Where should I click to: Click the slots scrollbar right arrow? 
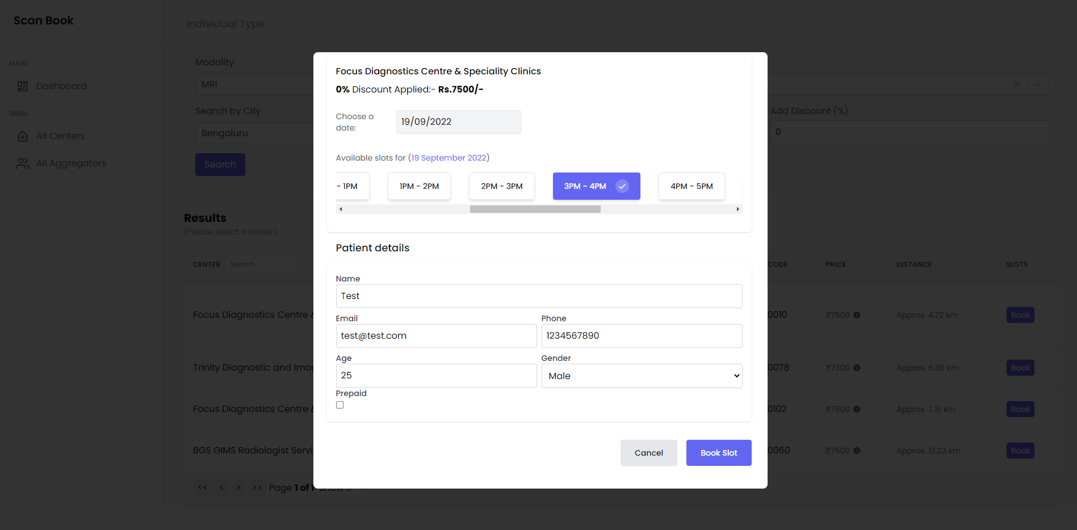(737, 209)
